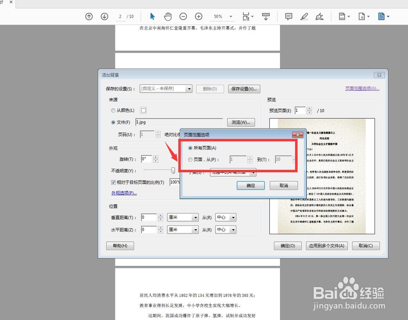Go to next page with down arrow icon

104,17
